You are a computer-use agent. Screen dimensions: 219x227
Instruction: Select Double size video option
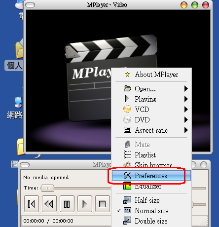(x=151, y=221)
